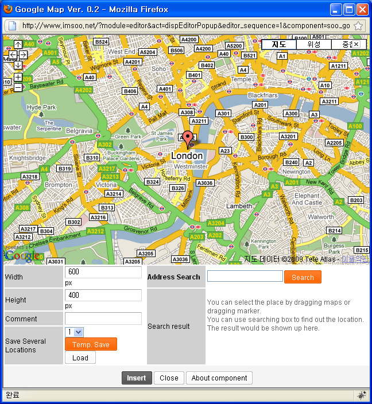The height and width of the screenshot is (404, 372).
Task: Focus the Width input field
Action: [x=103, y=272]
